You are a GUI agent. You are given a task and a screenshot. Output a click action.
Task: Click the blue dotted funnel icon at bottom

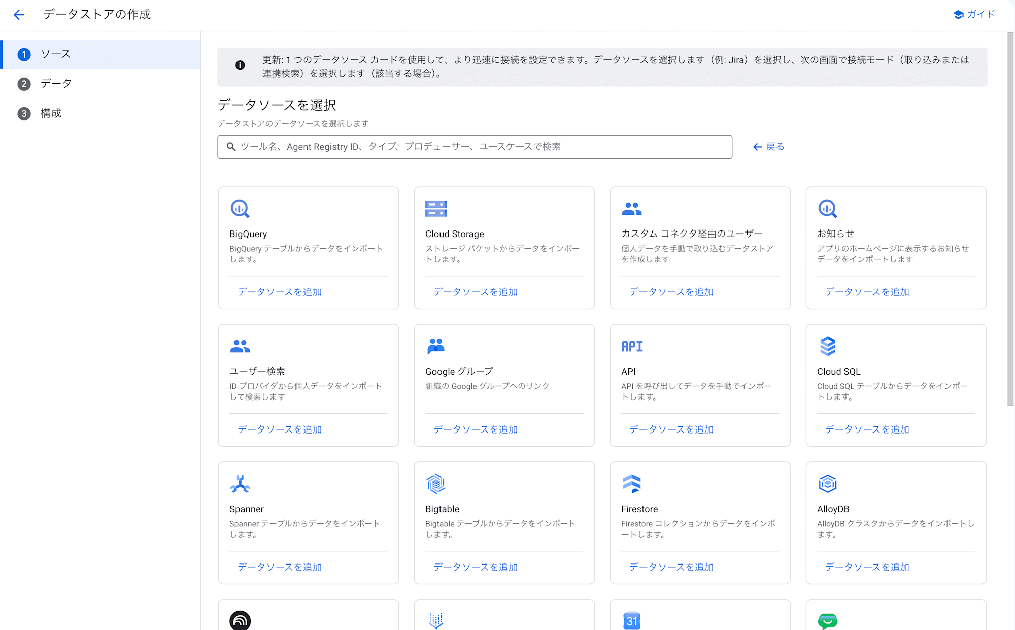pyautogui.click(x=436, y=621)
